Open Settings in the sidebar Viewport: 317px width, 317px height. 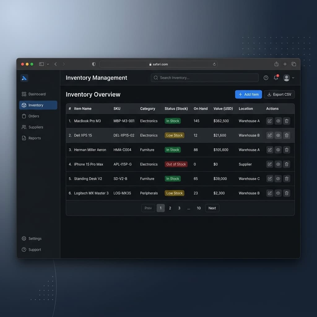pyautogui.click(x=38, y=239)
